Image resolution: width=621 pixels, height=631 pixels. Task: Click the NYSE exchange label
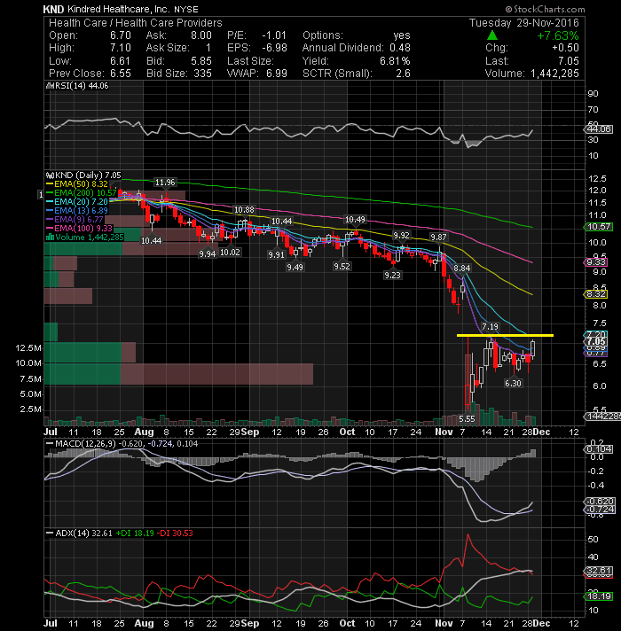pos(186,10)
